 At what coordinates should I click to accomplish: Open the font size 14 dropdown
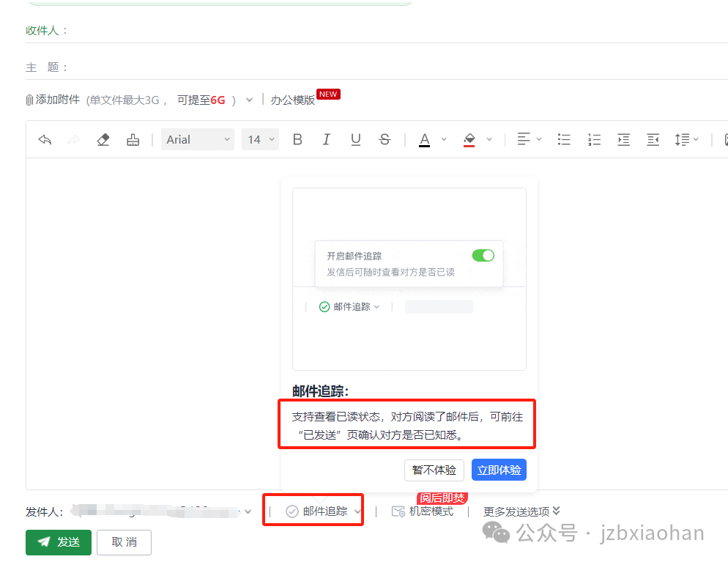[260, 139]
